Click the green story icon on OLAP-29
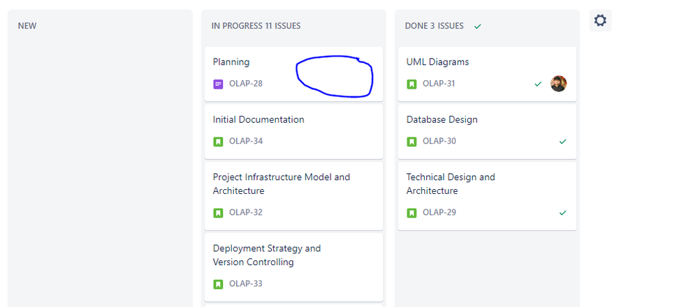Image resolution: width=698 pixels, height=307 pixels. click(412, 213)
